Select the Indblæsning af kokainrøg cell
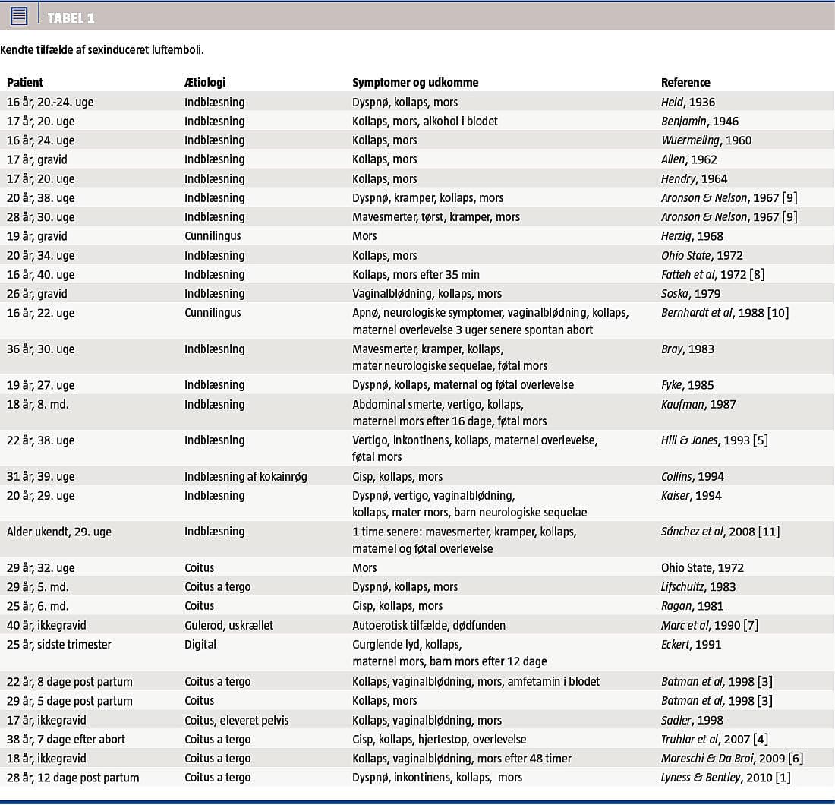Viewport: 835px width, 805px height. [x=246, y=476]
